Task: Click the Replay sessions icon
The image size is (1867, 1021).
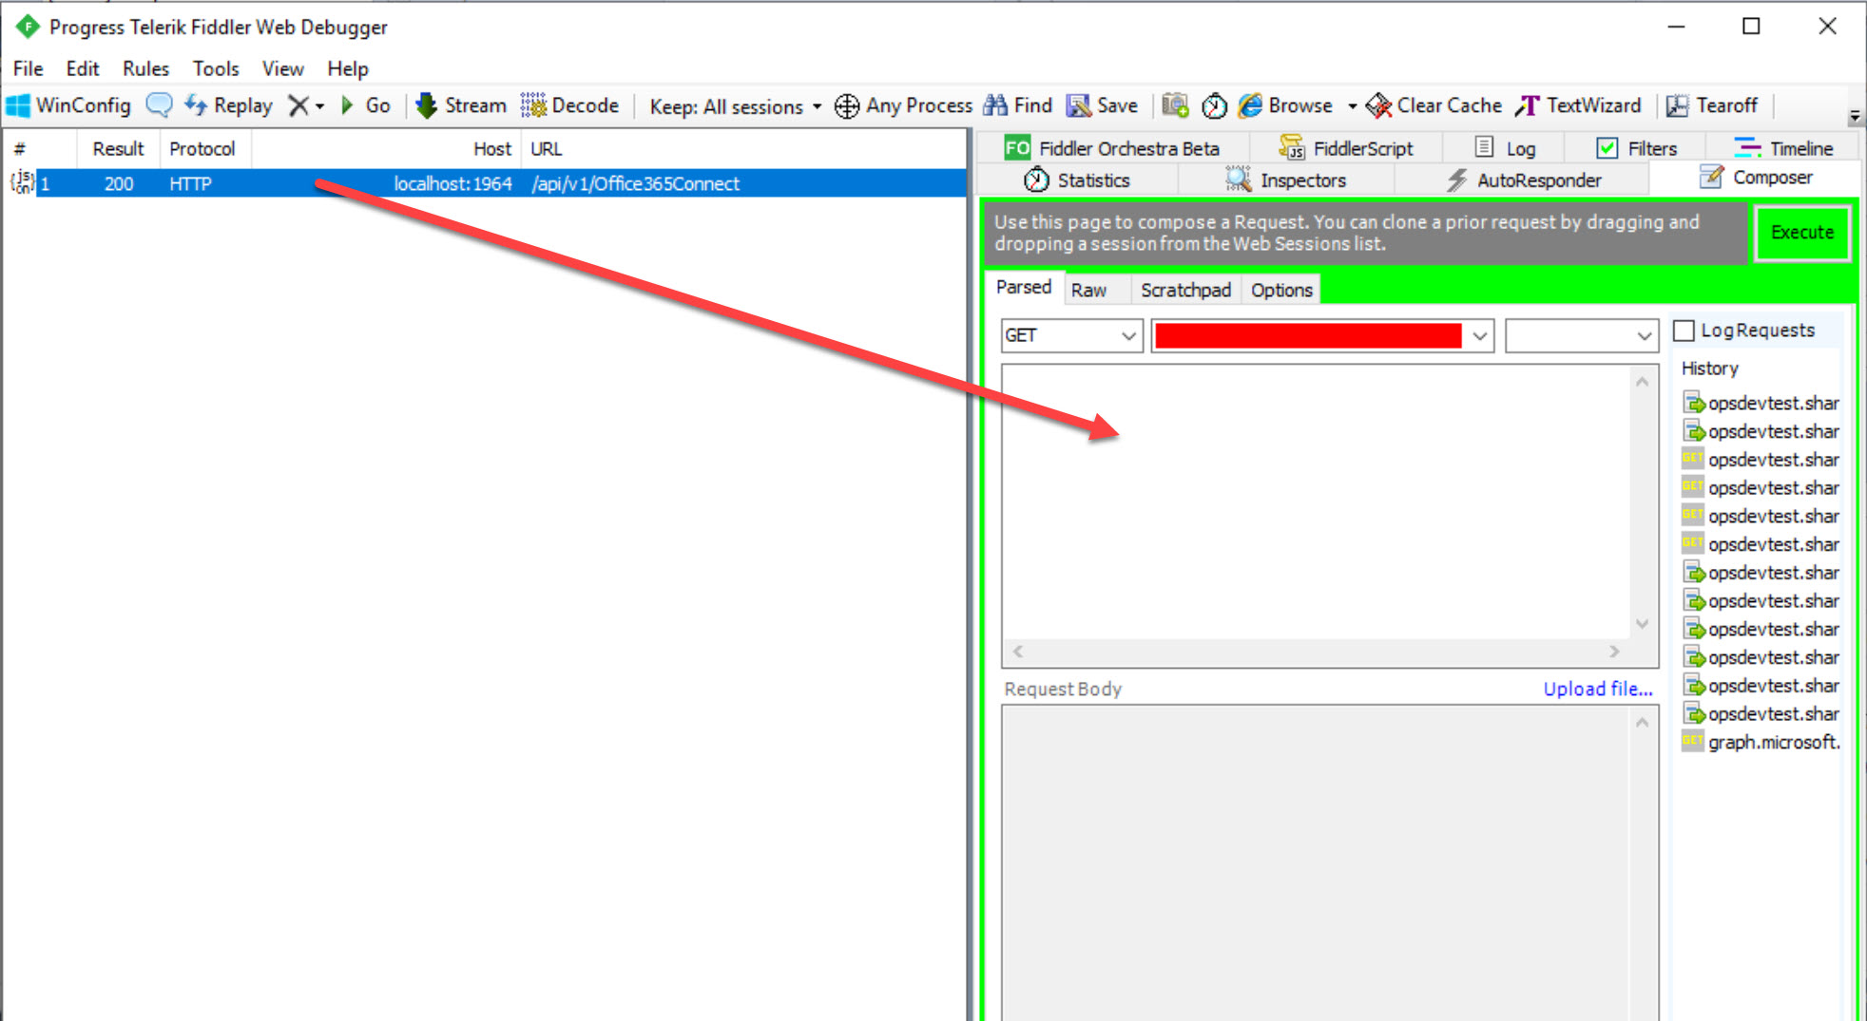Action: [x=196, y=105]
